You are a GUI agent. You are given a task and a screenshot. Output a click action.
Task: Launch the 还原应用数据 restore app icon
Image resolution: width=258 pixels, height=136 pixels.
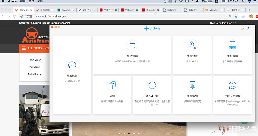pyautogui.click(x=232, y=85)
